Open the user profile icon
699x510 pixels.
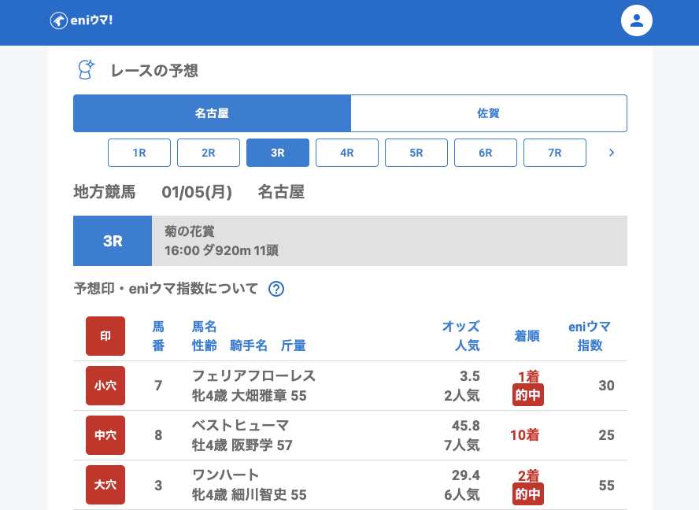coord(637,20)
